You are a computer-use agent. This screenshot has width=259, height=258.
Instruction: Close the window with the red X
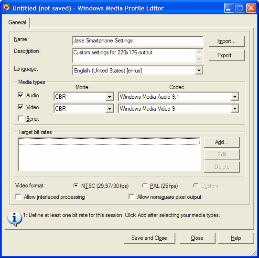tap(251, 8)
